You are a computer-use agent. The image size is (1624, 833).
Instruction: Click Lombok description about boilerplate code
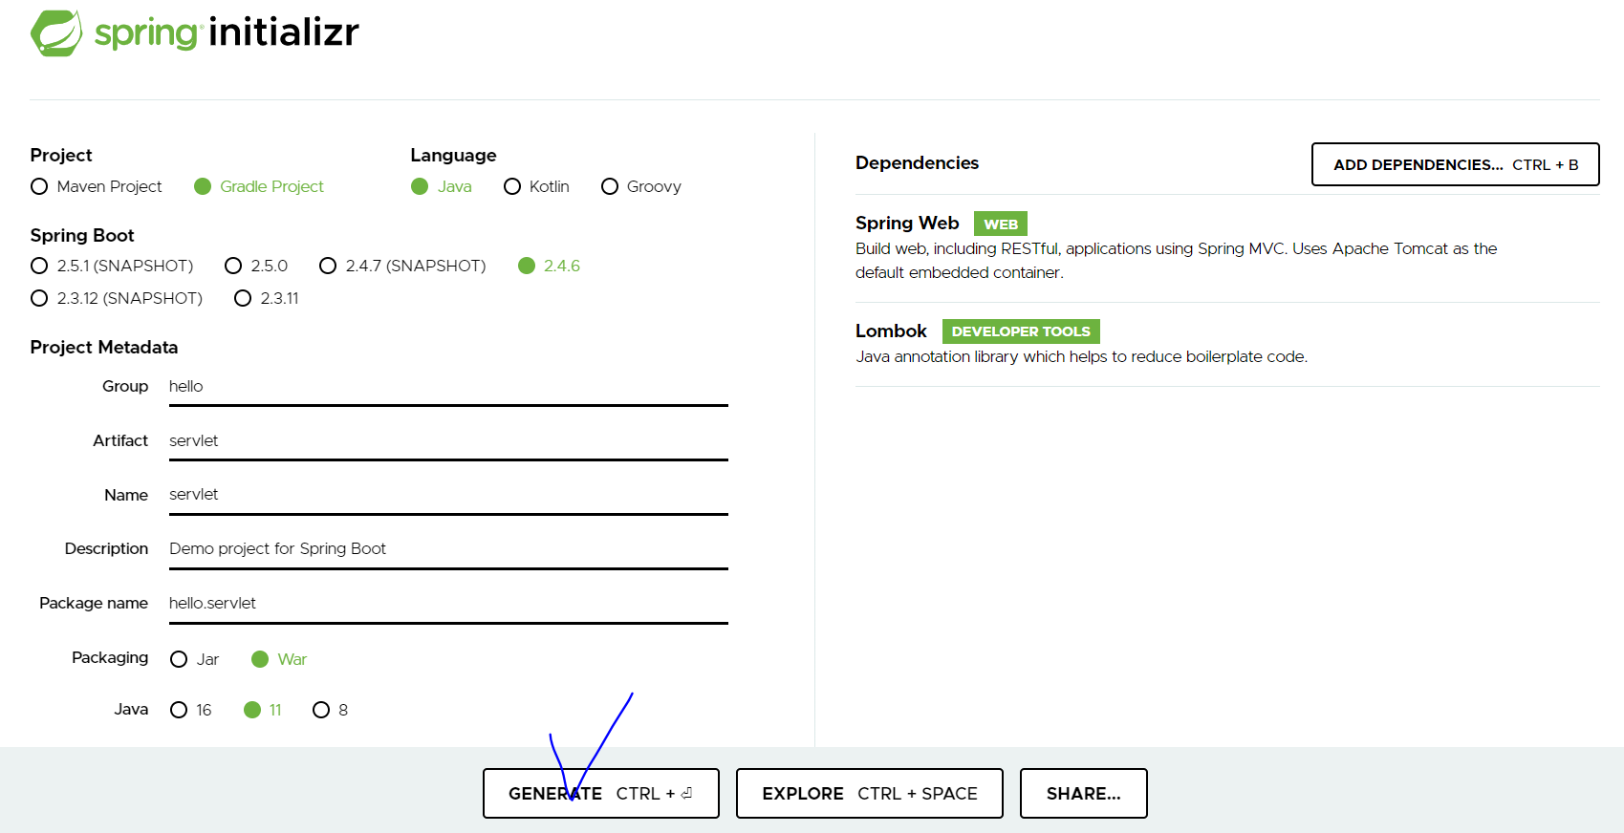[x=1081, y=356]
